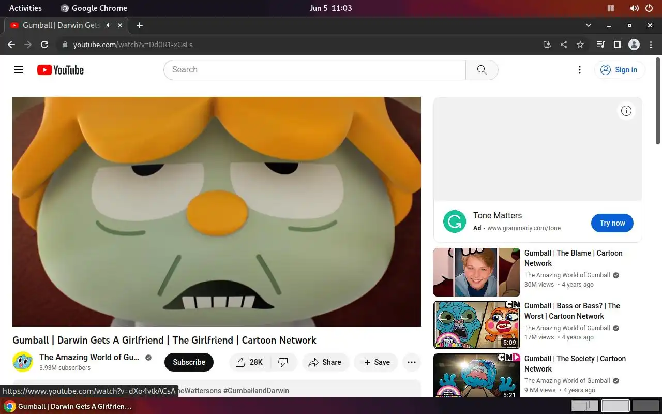Subscribe to The Amazing World of Gumball
The width and height of the screenshot is (662, 414).
189,362
